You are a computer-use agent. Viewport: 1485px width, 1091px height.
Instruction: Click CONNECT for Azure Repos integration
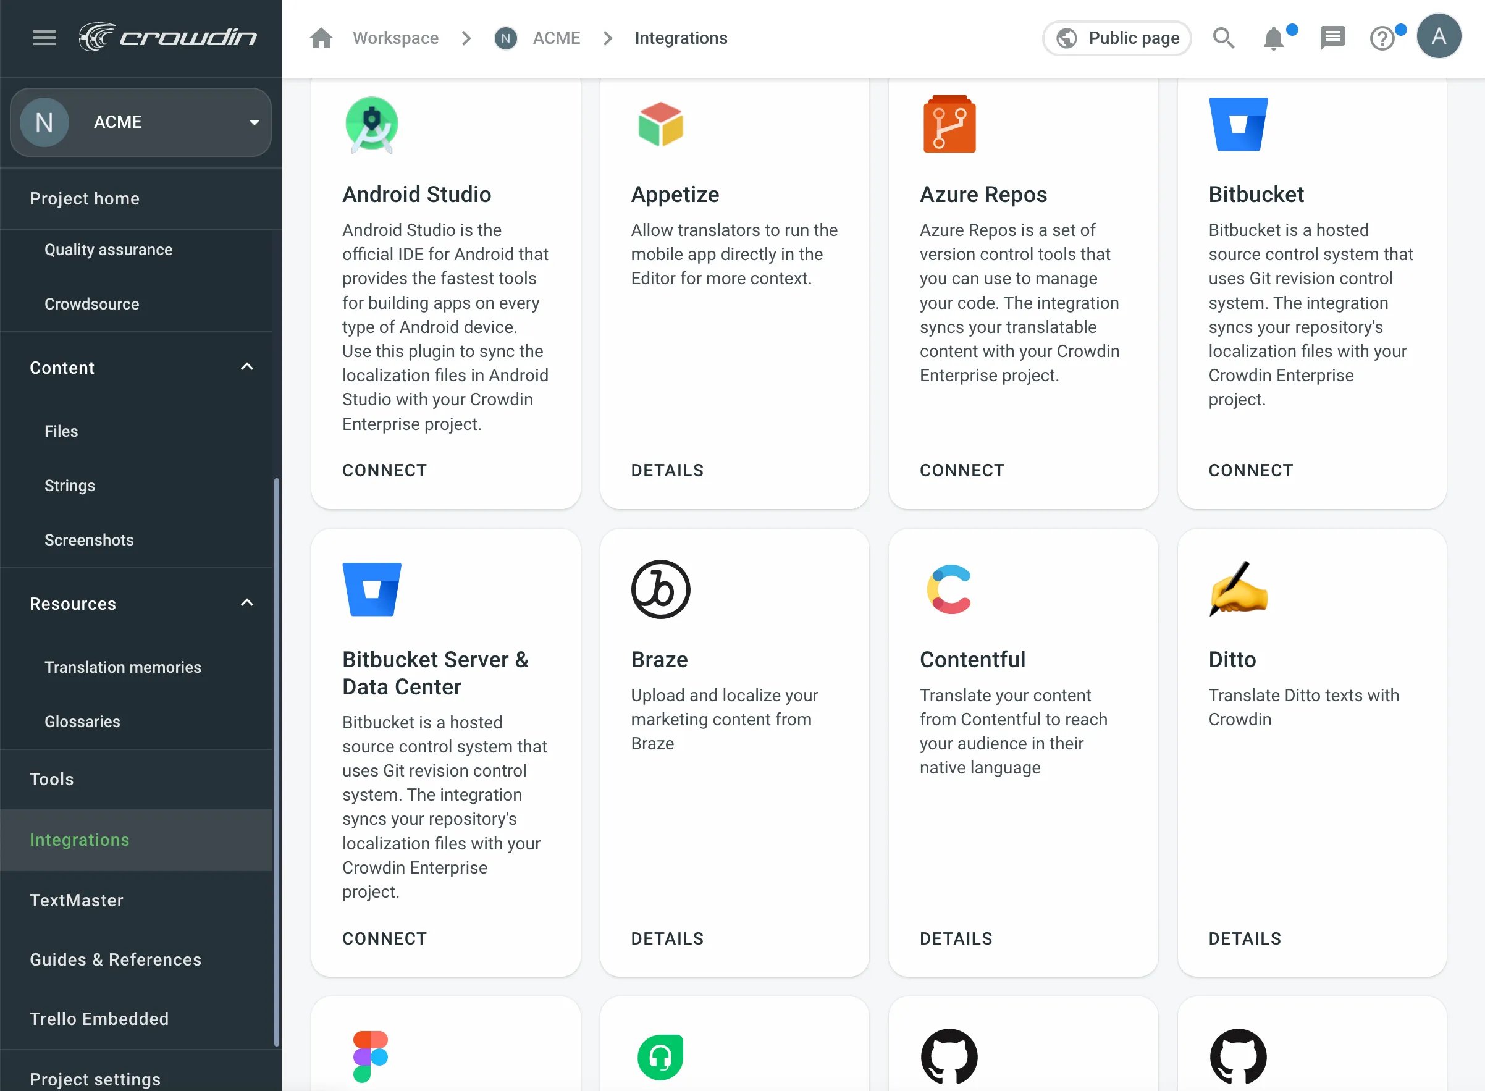coord(962,470)
